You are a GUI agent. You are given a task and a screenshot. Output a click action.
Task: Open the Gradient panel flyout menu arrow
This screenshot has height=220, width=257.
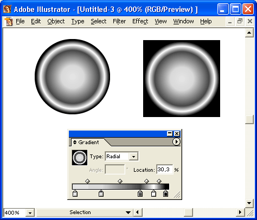(176, 142)
